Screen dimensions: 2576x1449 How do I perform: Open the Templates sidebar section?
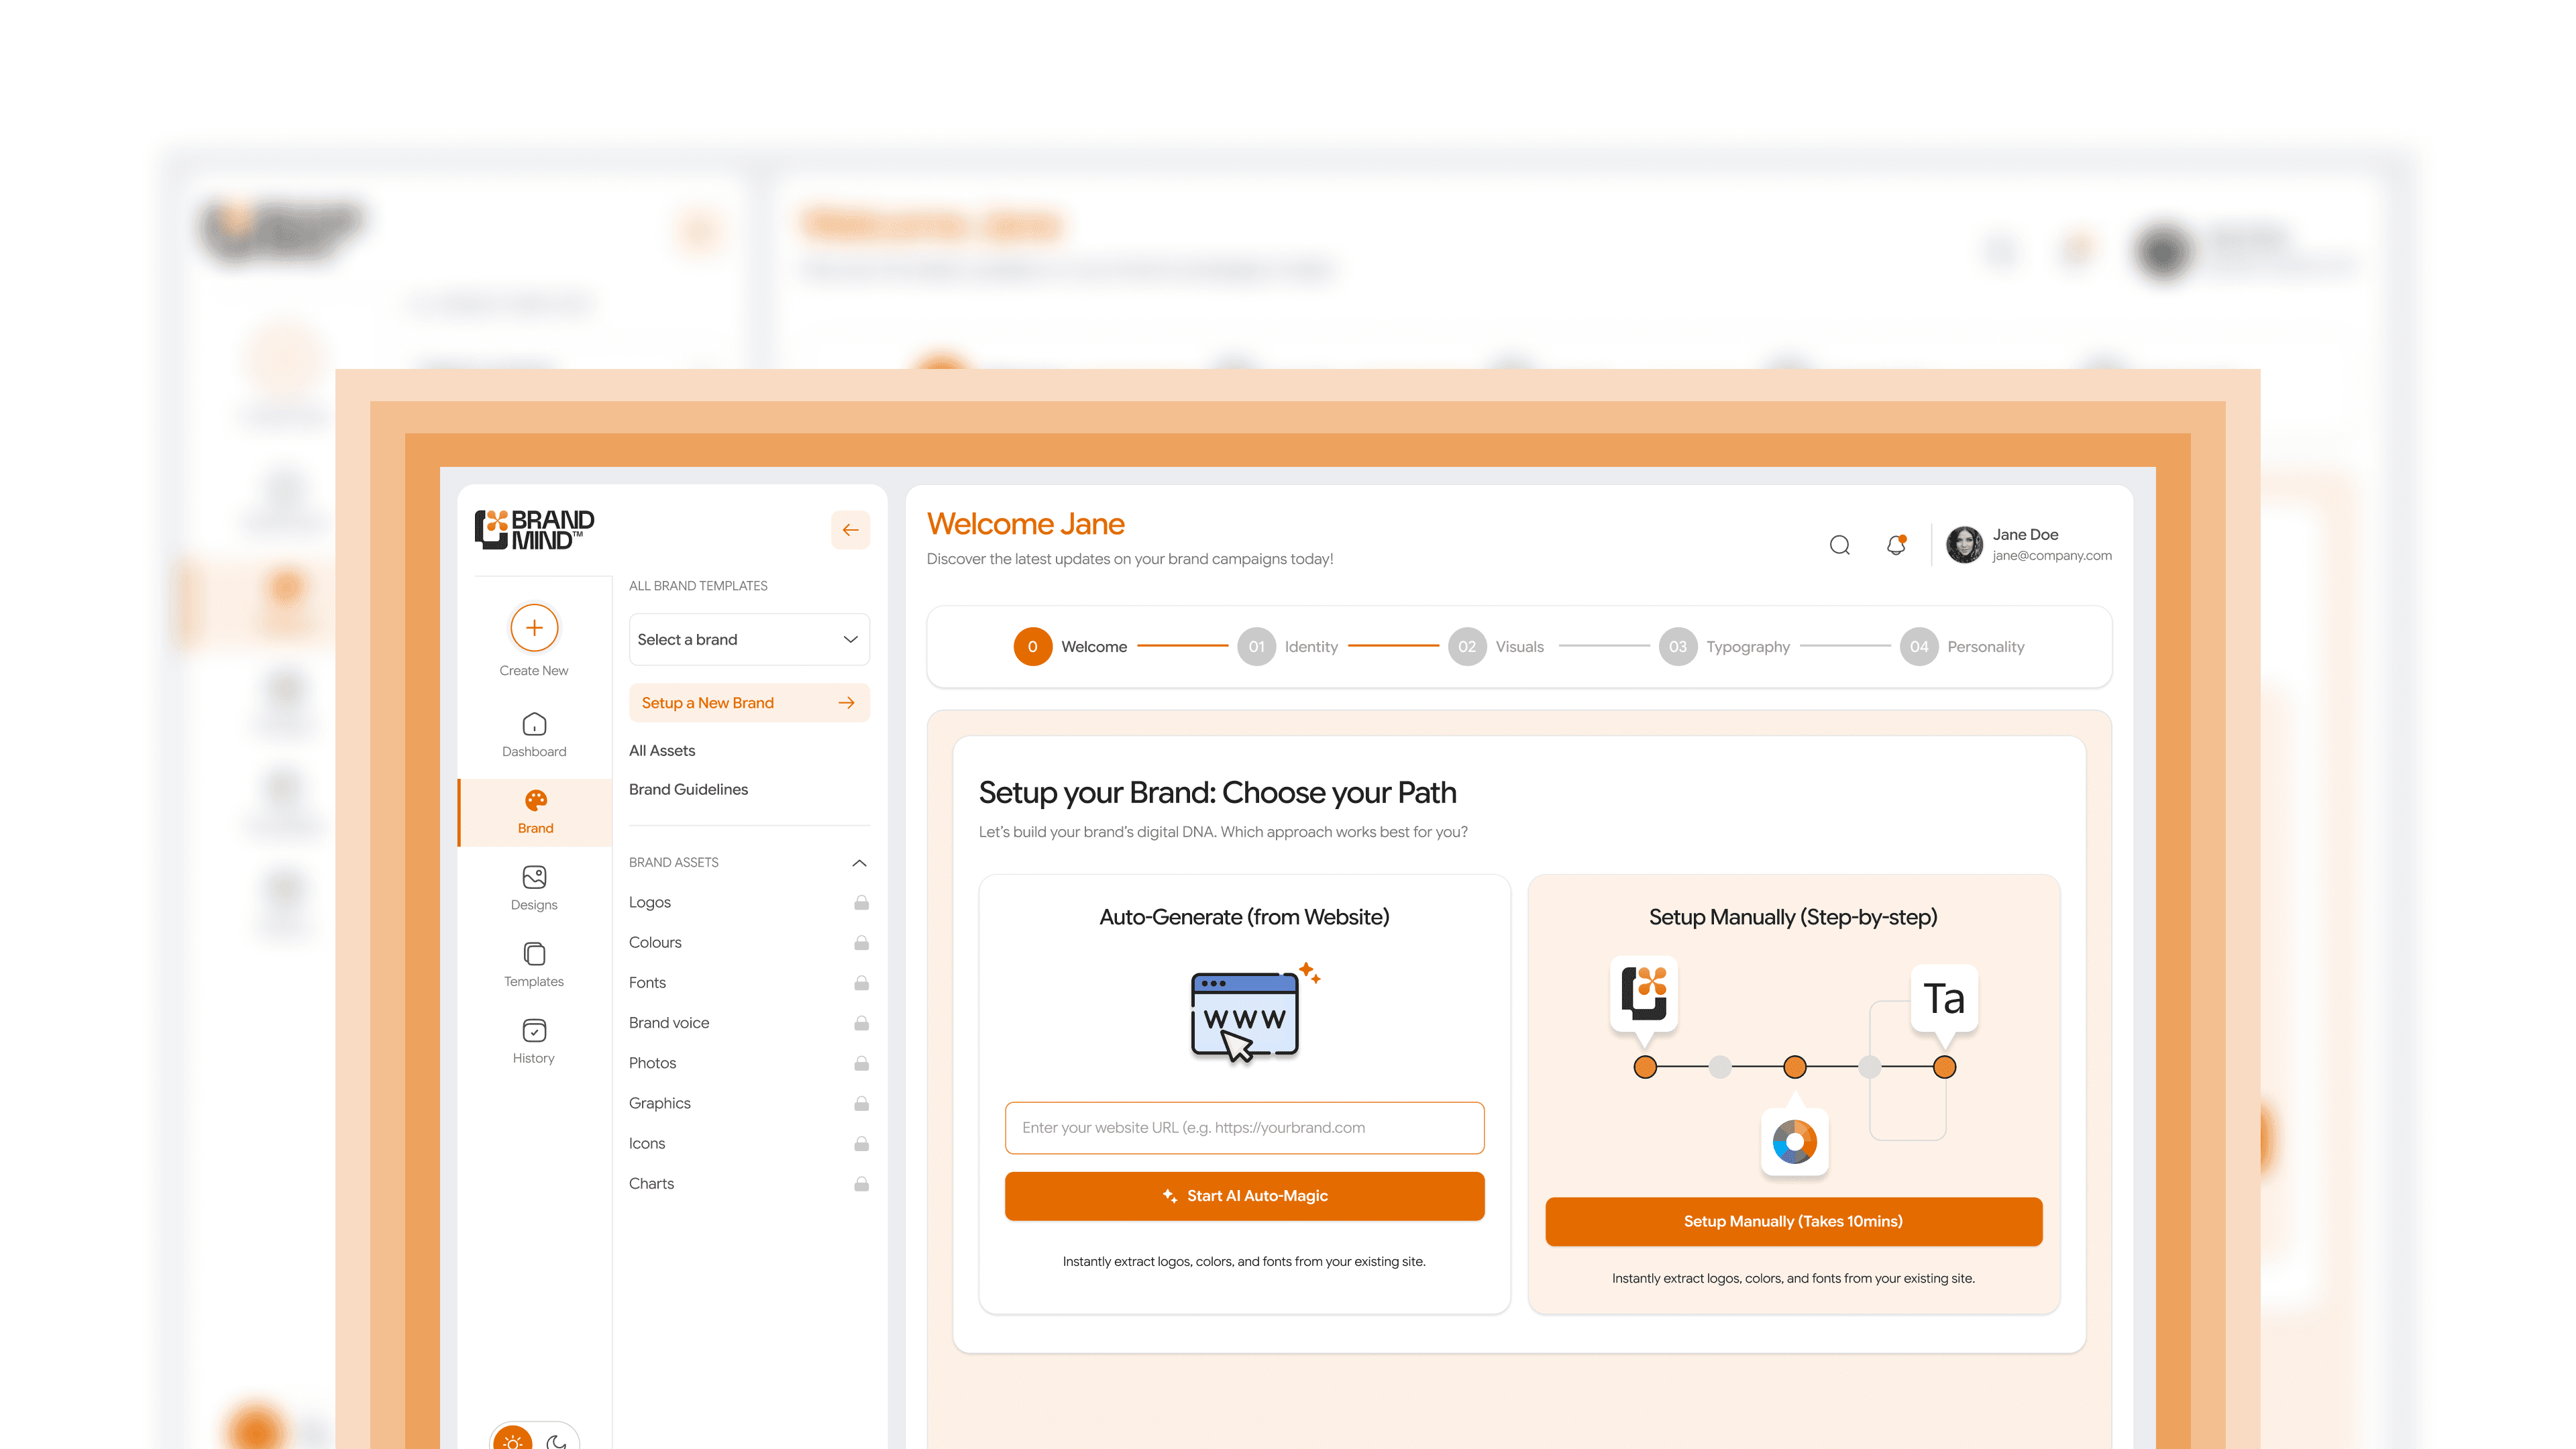534,965
